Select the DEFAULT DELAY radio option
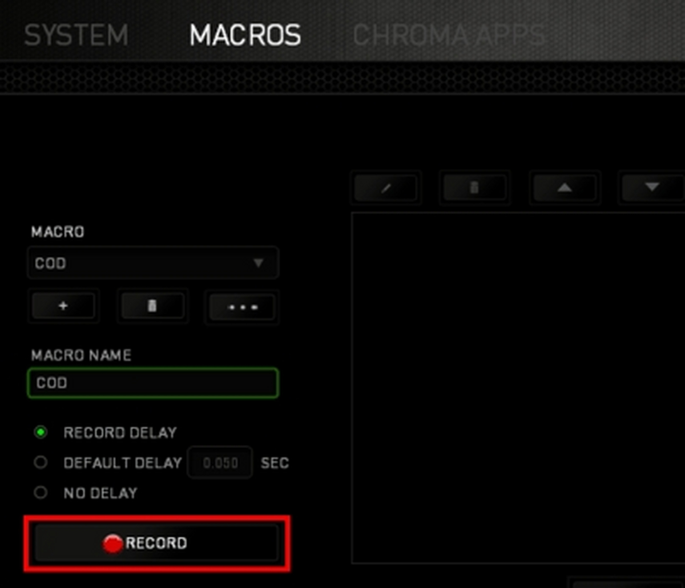 [41, 462]
